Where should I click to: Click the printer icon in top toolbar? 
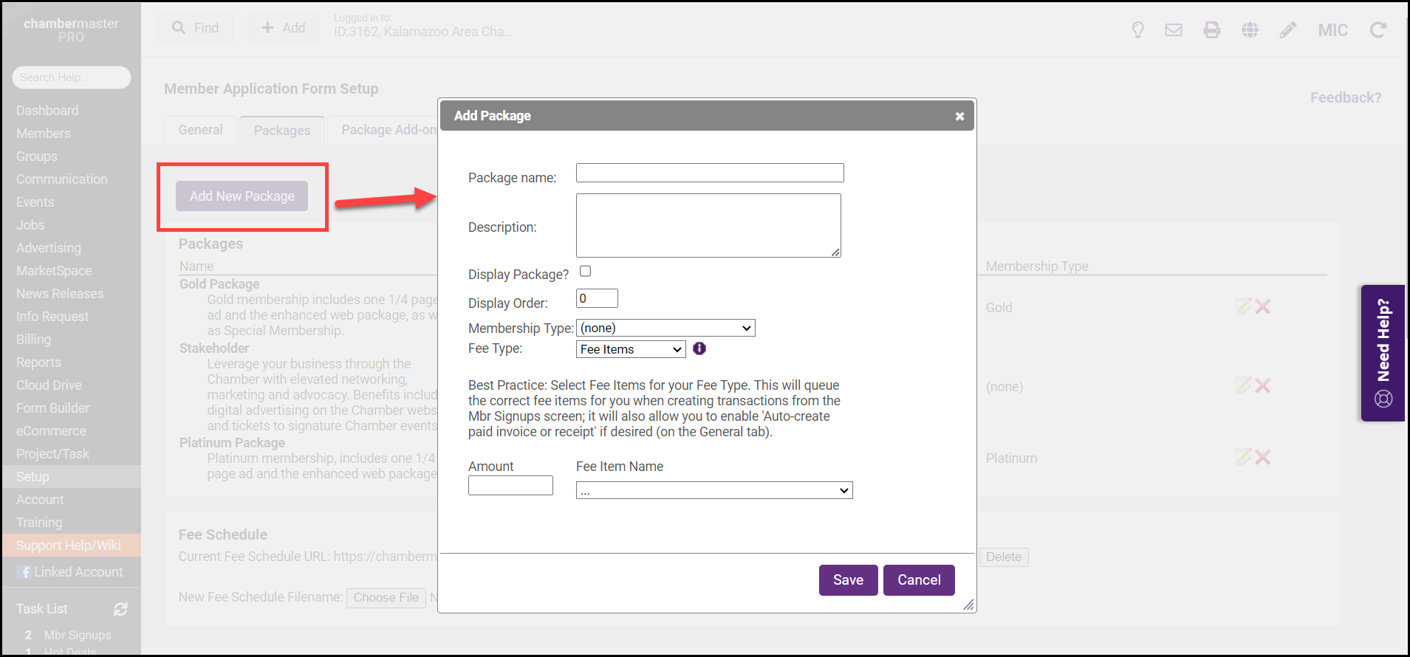1211,30
